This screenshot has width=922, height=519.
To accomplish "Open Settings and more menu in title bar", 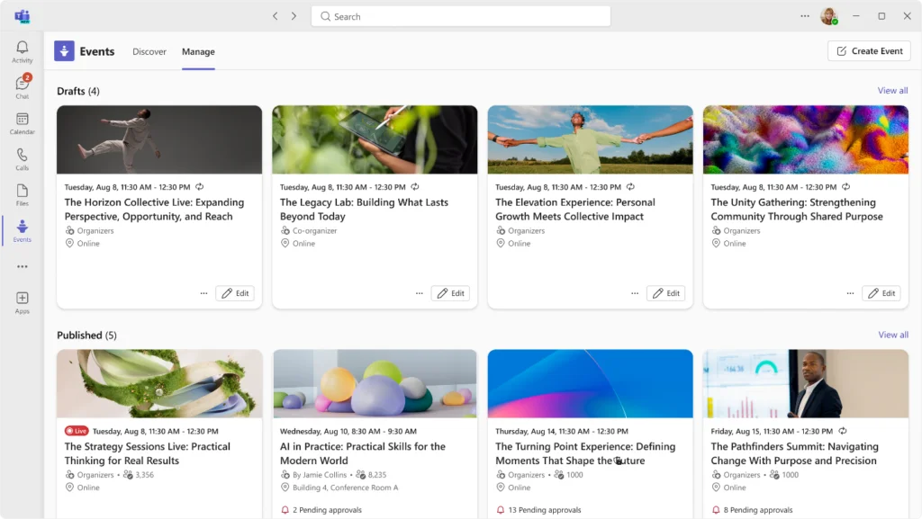I will [805, 16].
